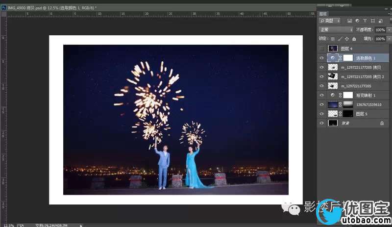Show the hidden 图层 4 layer
The height and width of the screenshot is (227, 392).
pos(322,49)
